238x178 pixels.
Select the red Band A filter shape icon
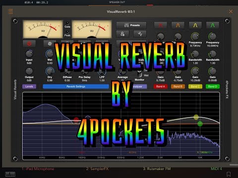161,25
